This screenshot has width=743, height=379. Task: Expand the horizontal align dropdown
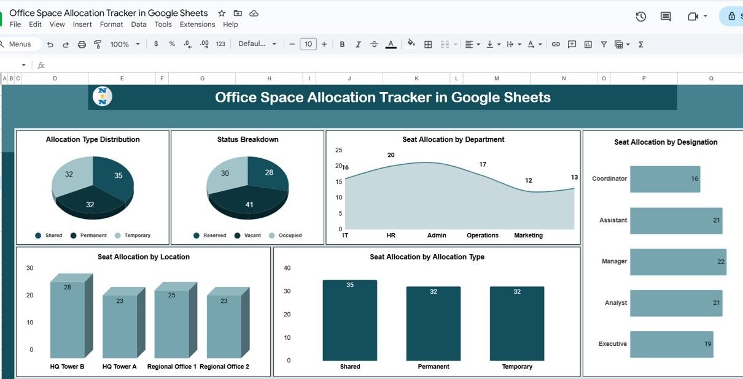click(x=472, y=44)
